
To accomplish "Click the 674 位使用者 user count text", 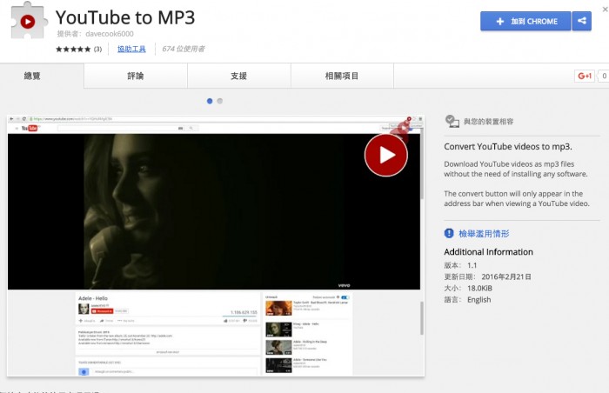I will pyautogui.click(x=184, y=49).
